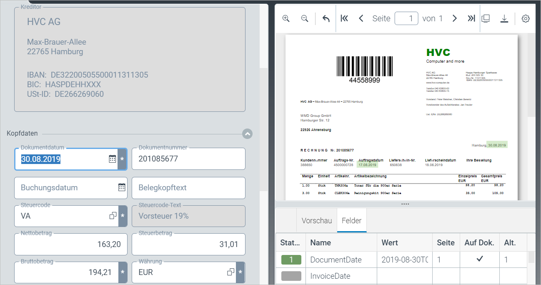
Task: Go to the next page
Action: [455, 18]
